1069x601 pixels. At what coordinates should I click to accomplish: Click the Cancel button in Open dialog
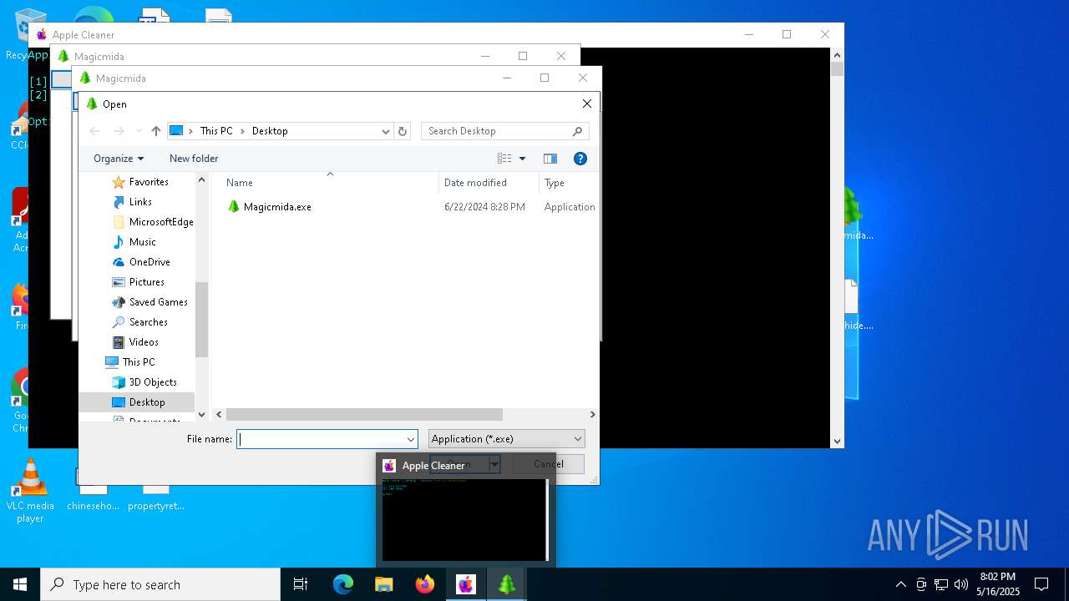549,464
